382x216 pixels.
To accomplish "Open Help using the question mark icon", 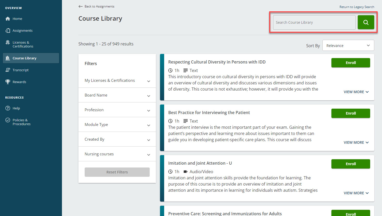I will tap(8, 108).
